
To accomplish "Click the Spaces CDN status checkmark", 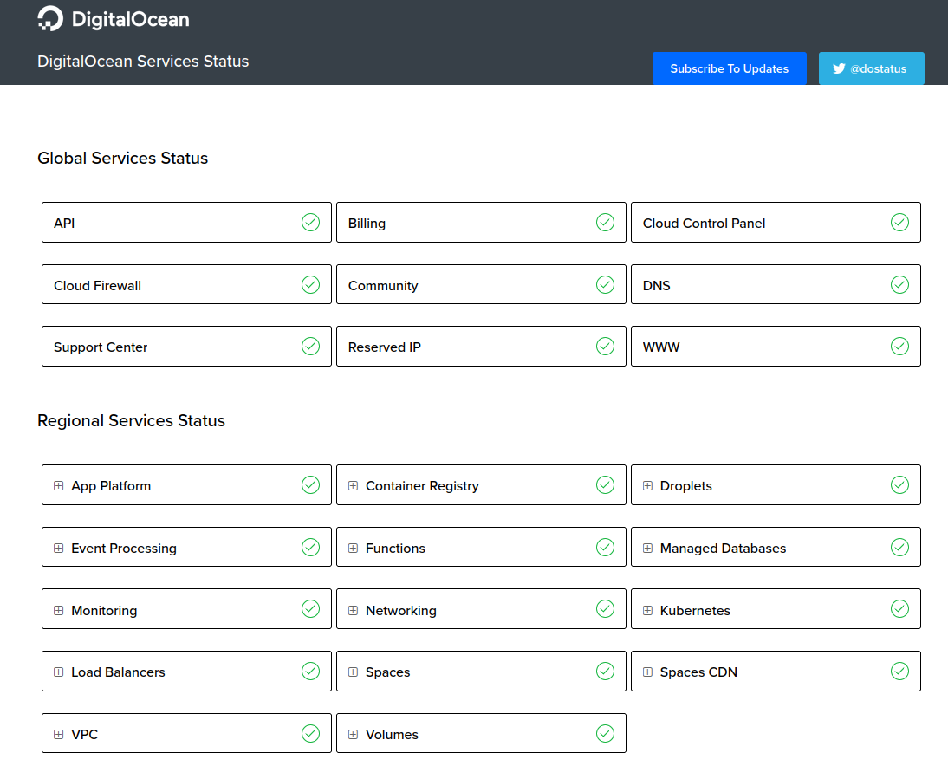I will point(899,671).
